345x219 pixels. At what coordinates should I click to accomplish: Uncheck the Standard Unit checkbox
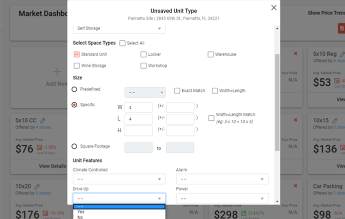coord(77,54)
